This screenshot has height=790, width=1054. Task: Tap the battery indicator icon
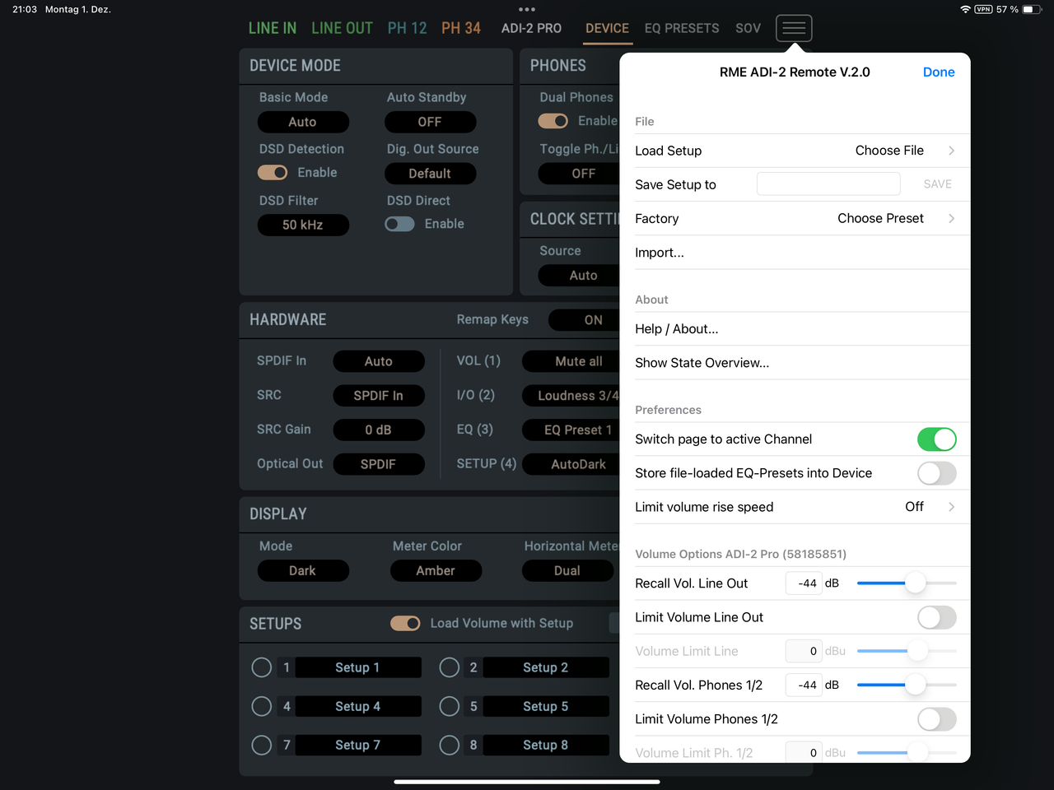(1033, 9)
